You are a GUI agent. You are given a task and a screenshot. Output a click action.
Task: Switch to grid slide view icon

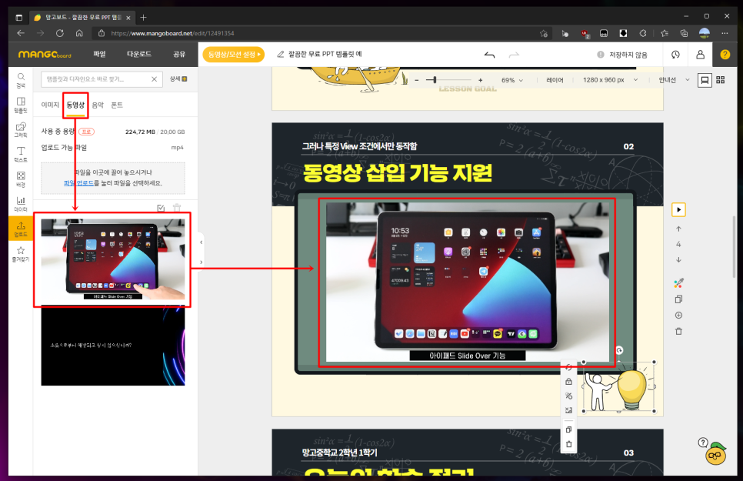(720, 80)
